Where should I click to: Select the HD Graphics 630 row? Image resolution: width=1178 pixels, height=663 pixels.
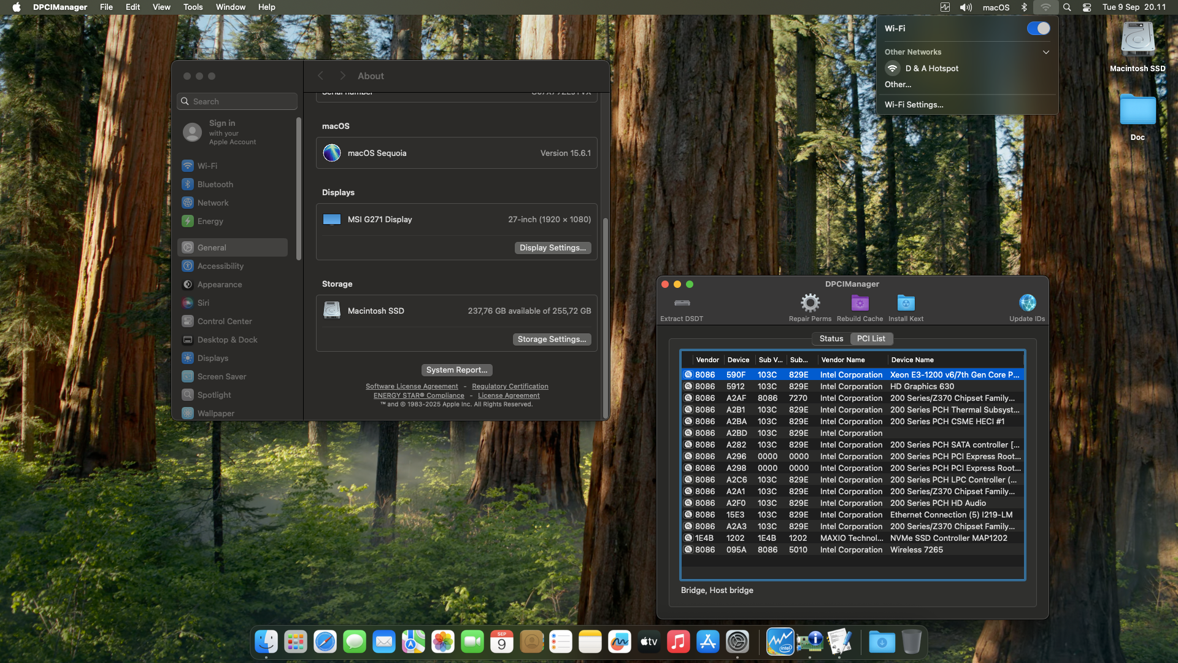(x=853, y=387)
